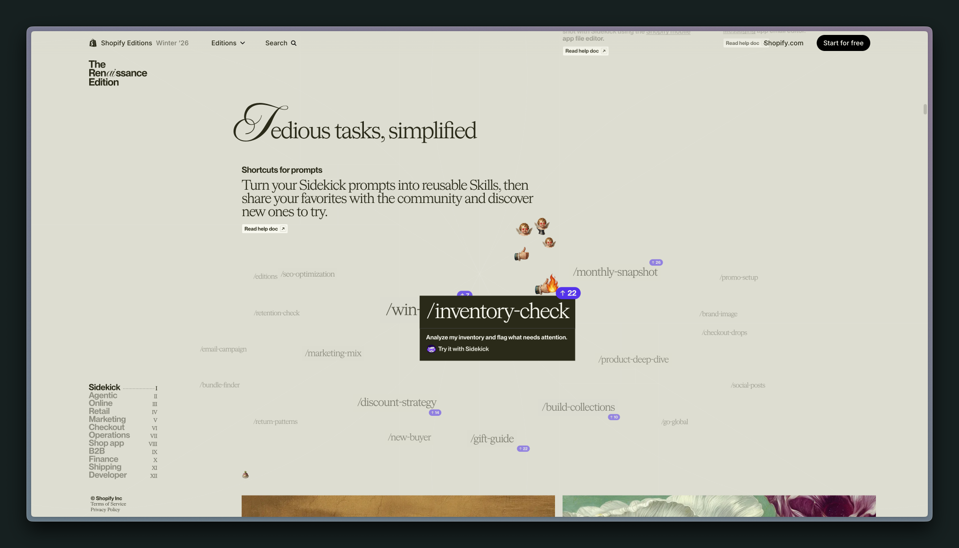Click Try it with Sidekick link
This screenshot has height=548, width=959.
(463, 349)
